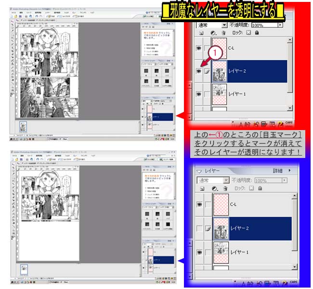The image size is (313, 289).
Task: Open the opacity slider arrow in red-framed panel
Action: click(280, 25)
